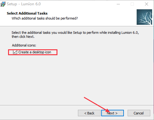Image resolution: width=154 pixels, height=120 pixels.
Task: Go to the next step with Next >
Action: click(x=112, y=113)
